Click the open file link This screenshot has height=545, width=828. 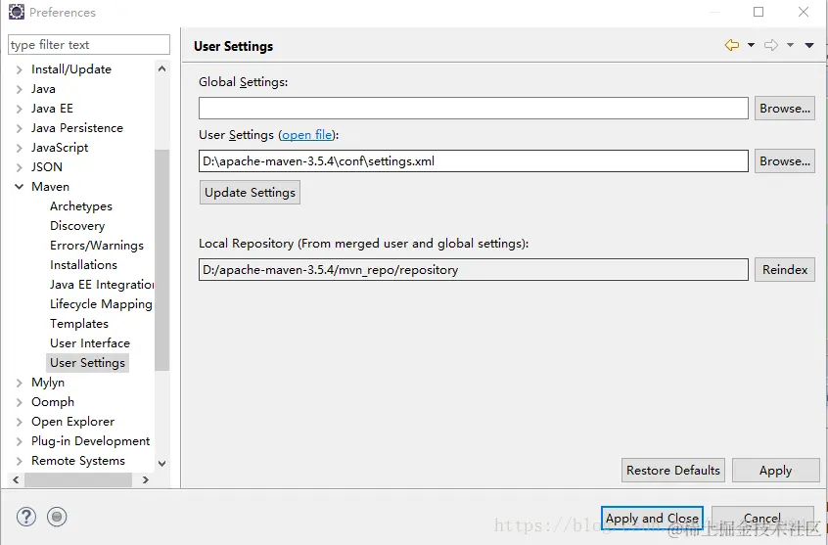pyautogui.click(x=306, y=135)
